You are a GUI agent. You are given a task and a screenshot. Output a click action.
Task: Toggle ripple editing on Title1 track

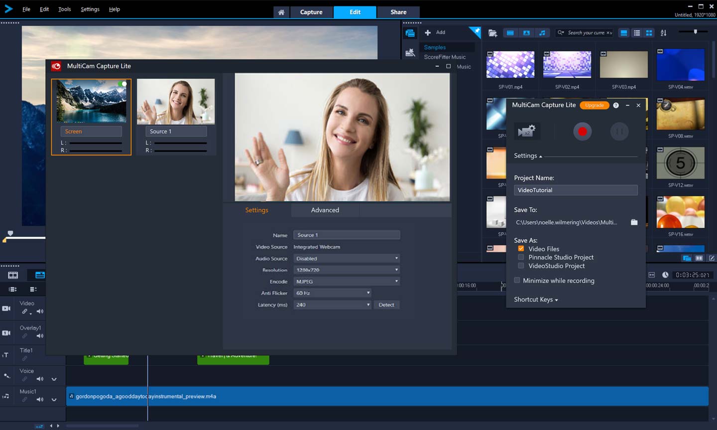(24, 358)
